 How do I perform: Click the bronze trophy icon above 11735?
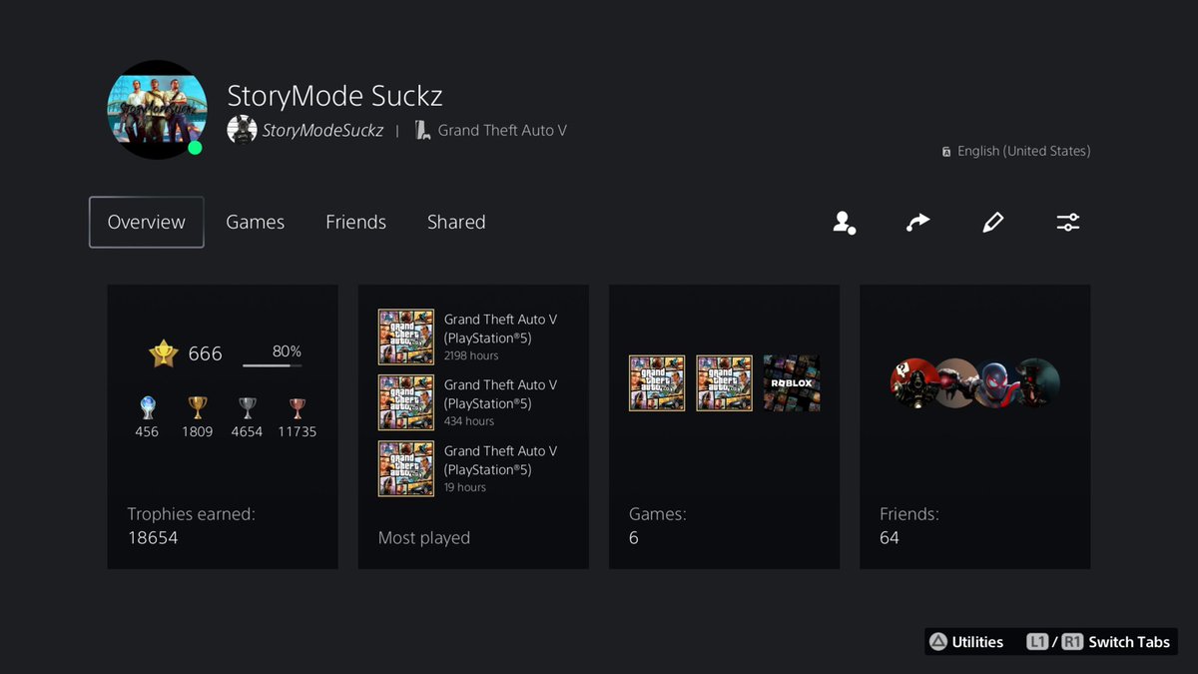[298, 407]
